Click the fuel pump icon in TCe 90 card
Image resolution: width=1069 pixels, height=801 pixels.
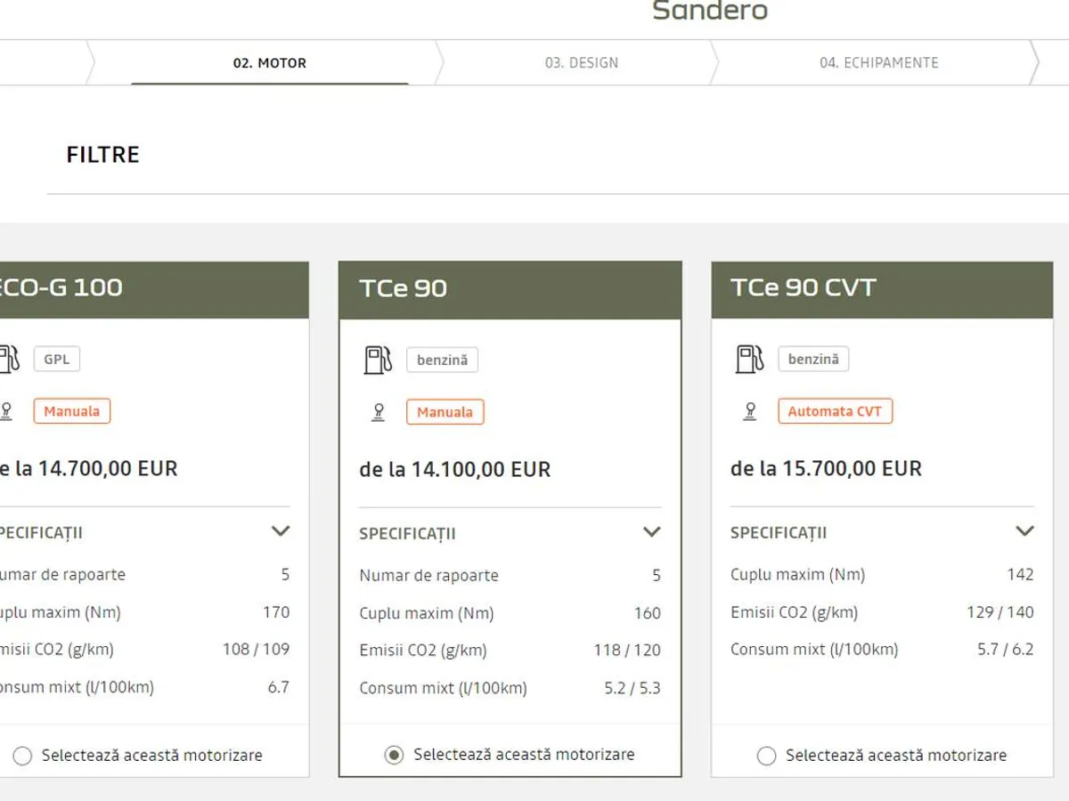[378, 360]
